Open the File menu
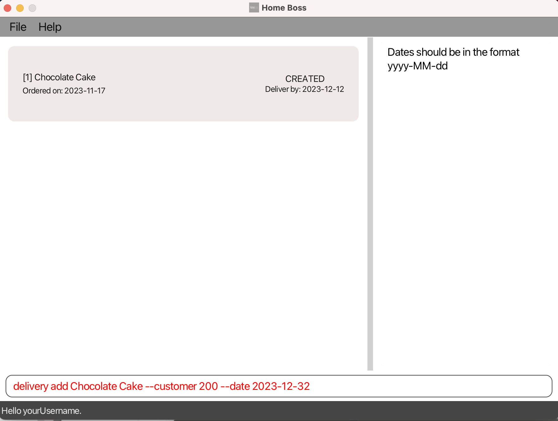The width and height of the screenshot is (558, 421). coord(18,27)
